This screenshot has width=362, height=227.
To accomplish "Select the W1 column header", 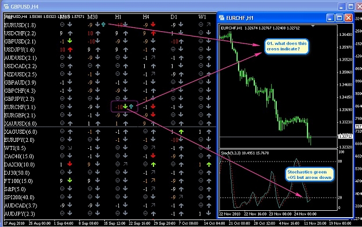I will [x=202, y=17].
